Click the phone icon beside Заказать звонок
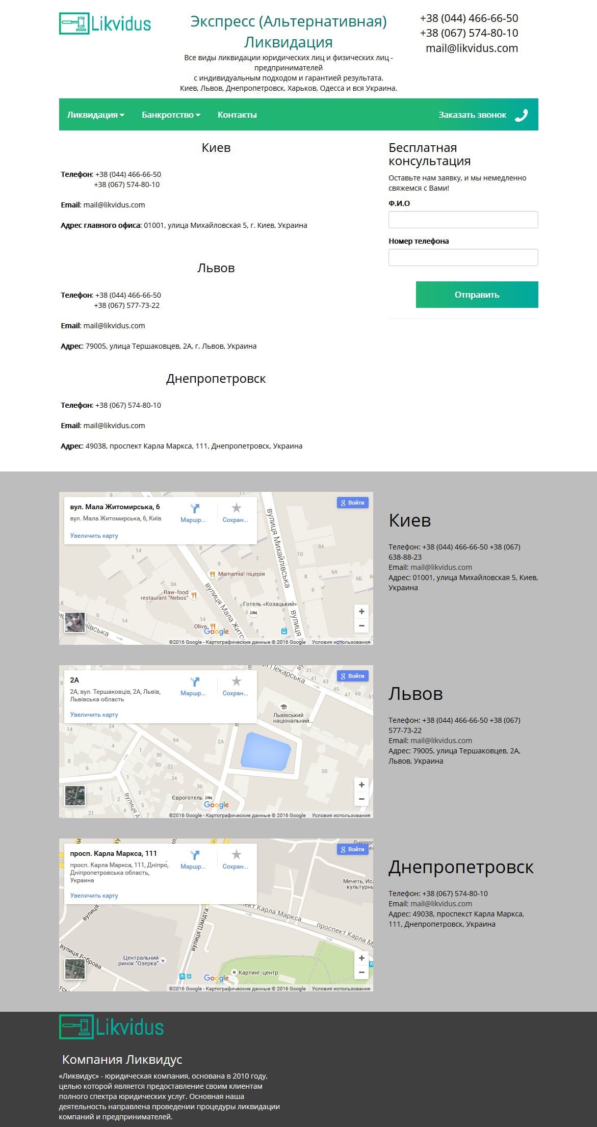The width and height of the screenshot is (597, 1127). [x=521, y=115]
